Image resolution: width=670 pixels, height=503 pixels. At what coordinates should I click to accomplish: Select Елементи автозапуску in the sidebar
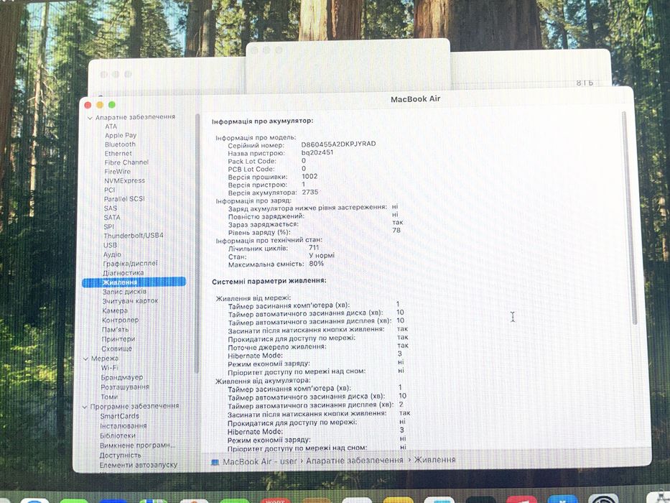(x=138, y=465)
